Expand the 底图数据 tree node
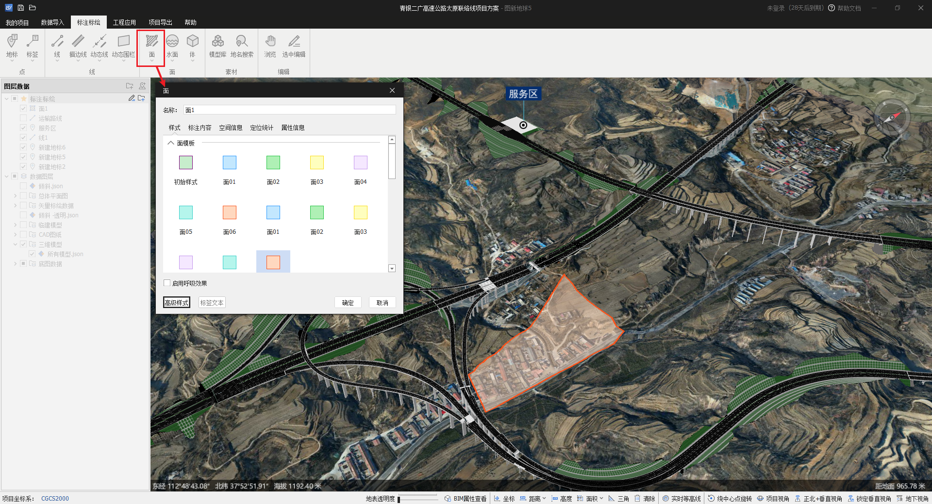The width and height of the screenshot is (932, 504). pyautogui.click(x=16, y=264)
